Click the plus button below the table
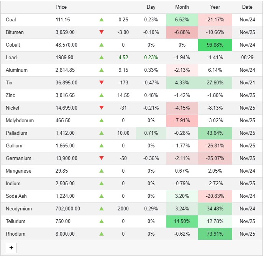This screenshot has height=257, width=264. [x=11, y=248]
